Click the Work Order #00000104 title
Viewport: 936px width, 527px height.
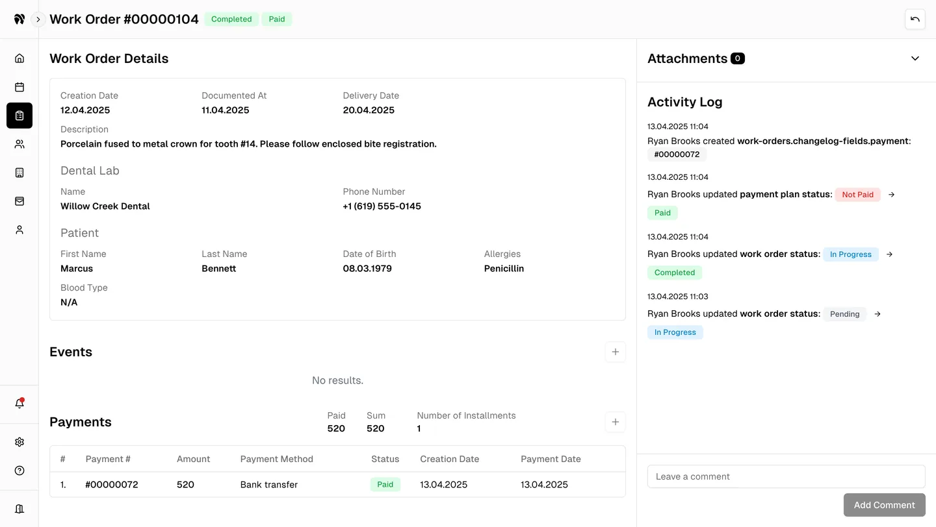point(124,19)
